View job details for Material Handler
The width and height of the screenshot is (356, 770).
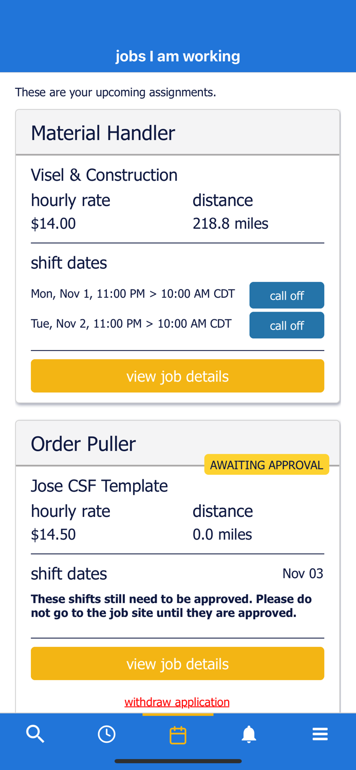[177, 376]
